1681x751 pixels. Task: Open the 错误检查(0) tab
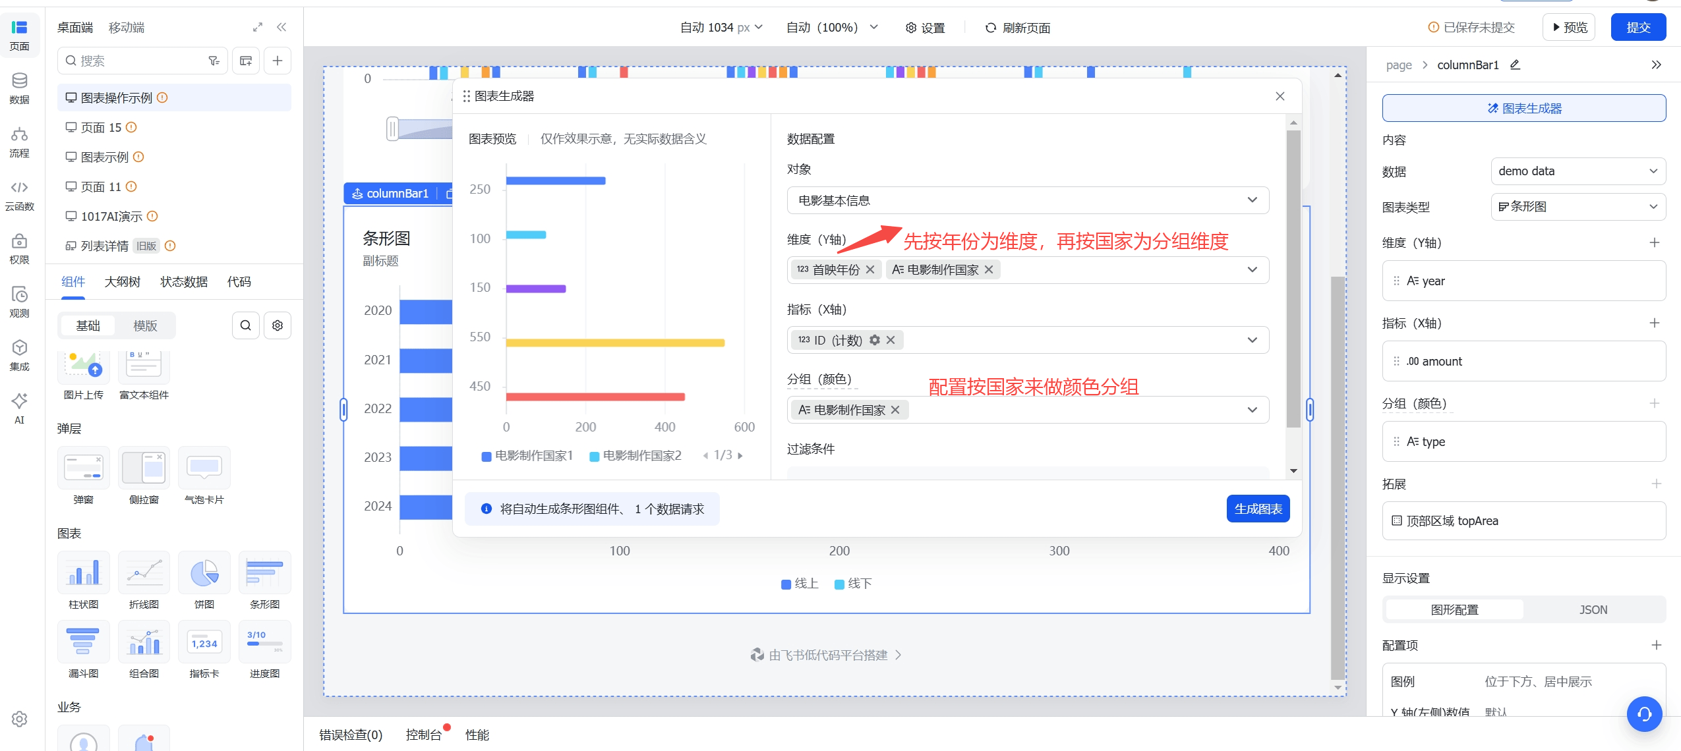pyautogui.click(x=351, y=735)
